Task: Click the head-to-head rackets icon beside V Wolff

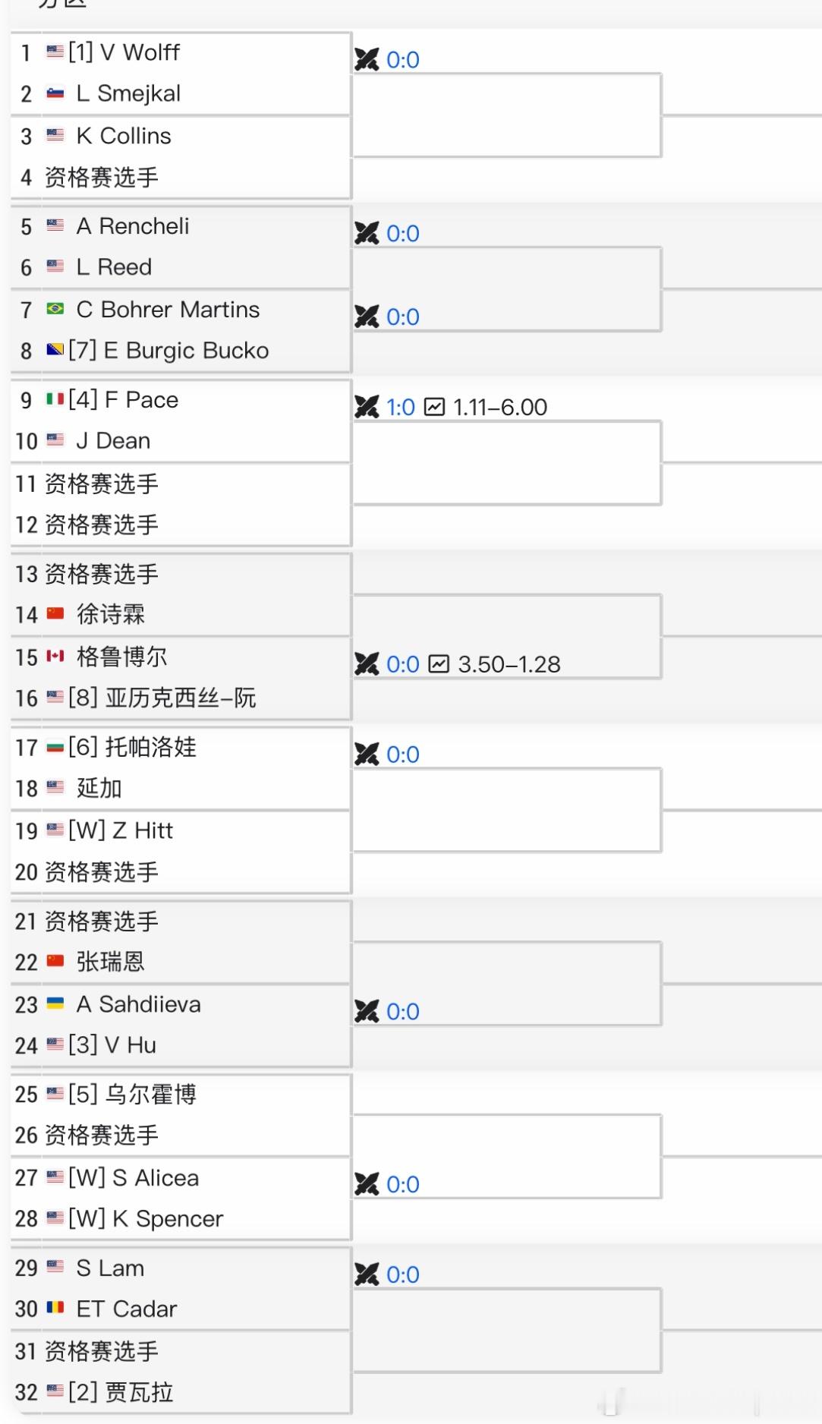Action: (x=367, y=59)
